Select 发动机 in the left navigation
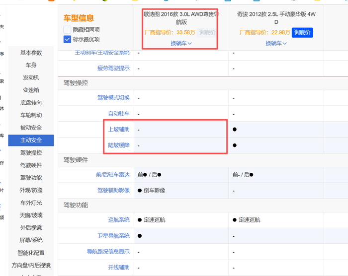The width and height of the screenshot is (348, 276). pyautogui.click(x=31, y=77)
